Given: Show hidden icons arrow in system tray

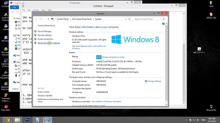Looking at the screenshot, I should tap(186, 120).
